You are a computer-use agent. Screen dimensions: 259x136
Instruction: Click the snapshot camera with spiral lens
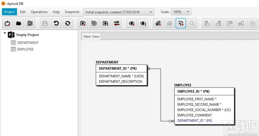point(94,23)
